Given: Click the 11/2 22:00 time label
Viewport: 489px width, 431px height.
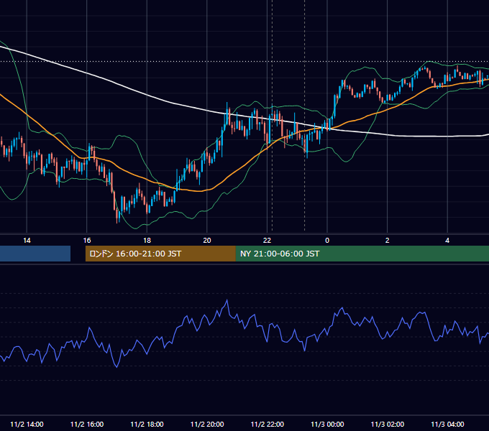Looking at the screenshot, I should (x=268, y=424).
